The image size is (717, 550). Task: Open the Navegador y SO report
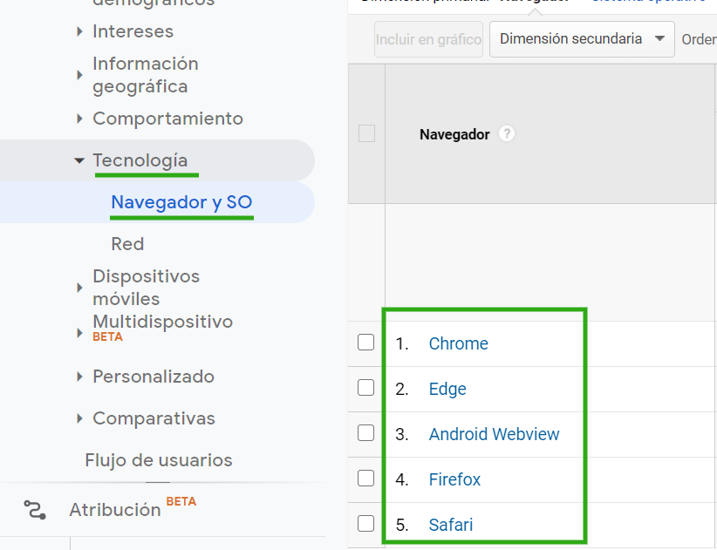pyautogui.click(x=181, y=202)
